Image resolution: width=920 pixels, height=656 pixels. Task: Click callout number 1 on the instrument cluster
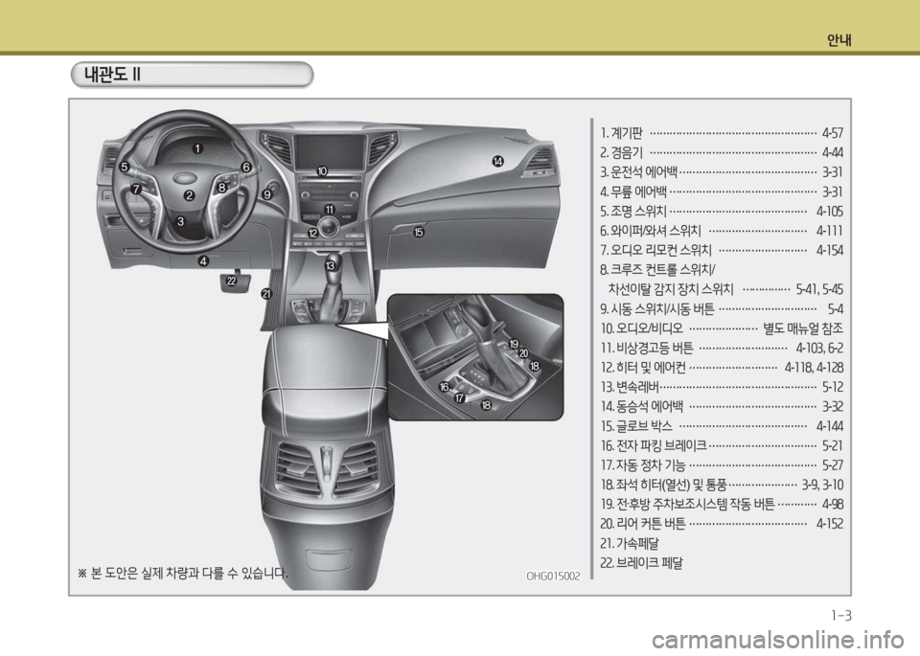click(195, 148)
